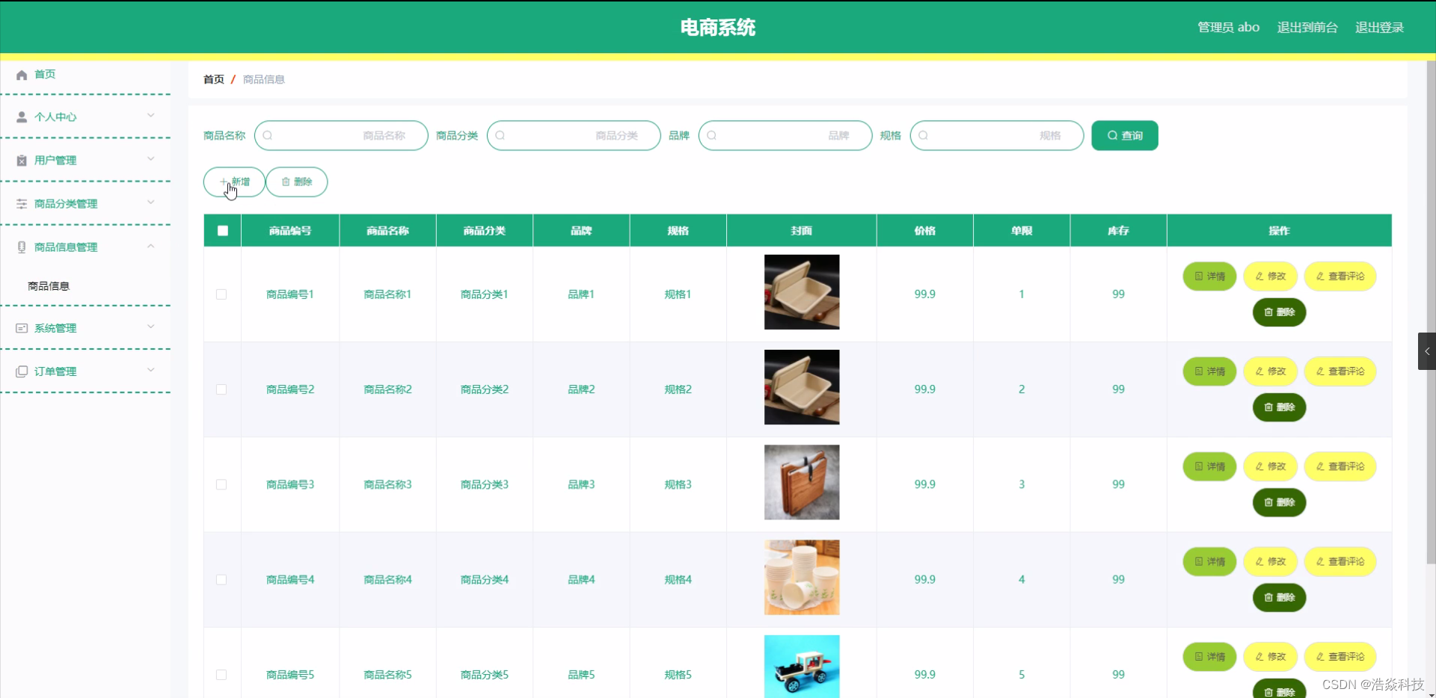Click the magnifier icon in the 品牌 search box
This screenshot has width=1436, height=698.
(x=712, y=135)
